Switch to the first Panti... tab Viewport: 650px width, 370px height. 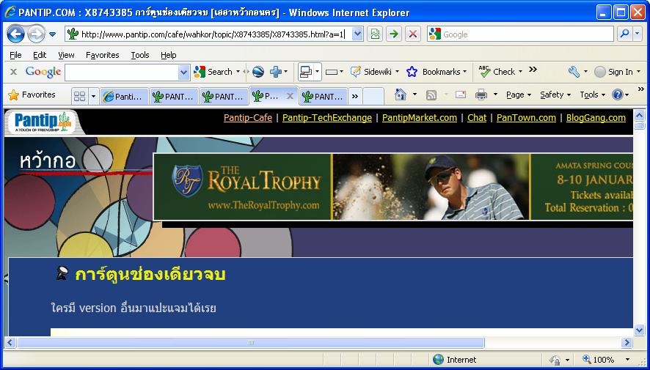(124, 97)
